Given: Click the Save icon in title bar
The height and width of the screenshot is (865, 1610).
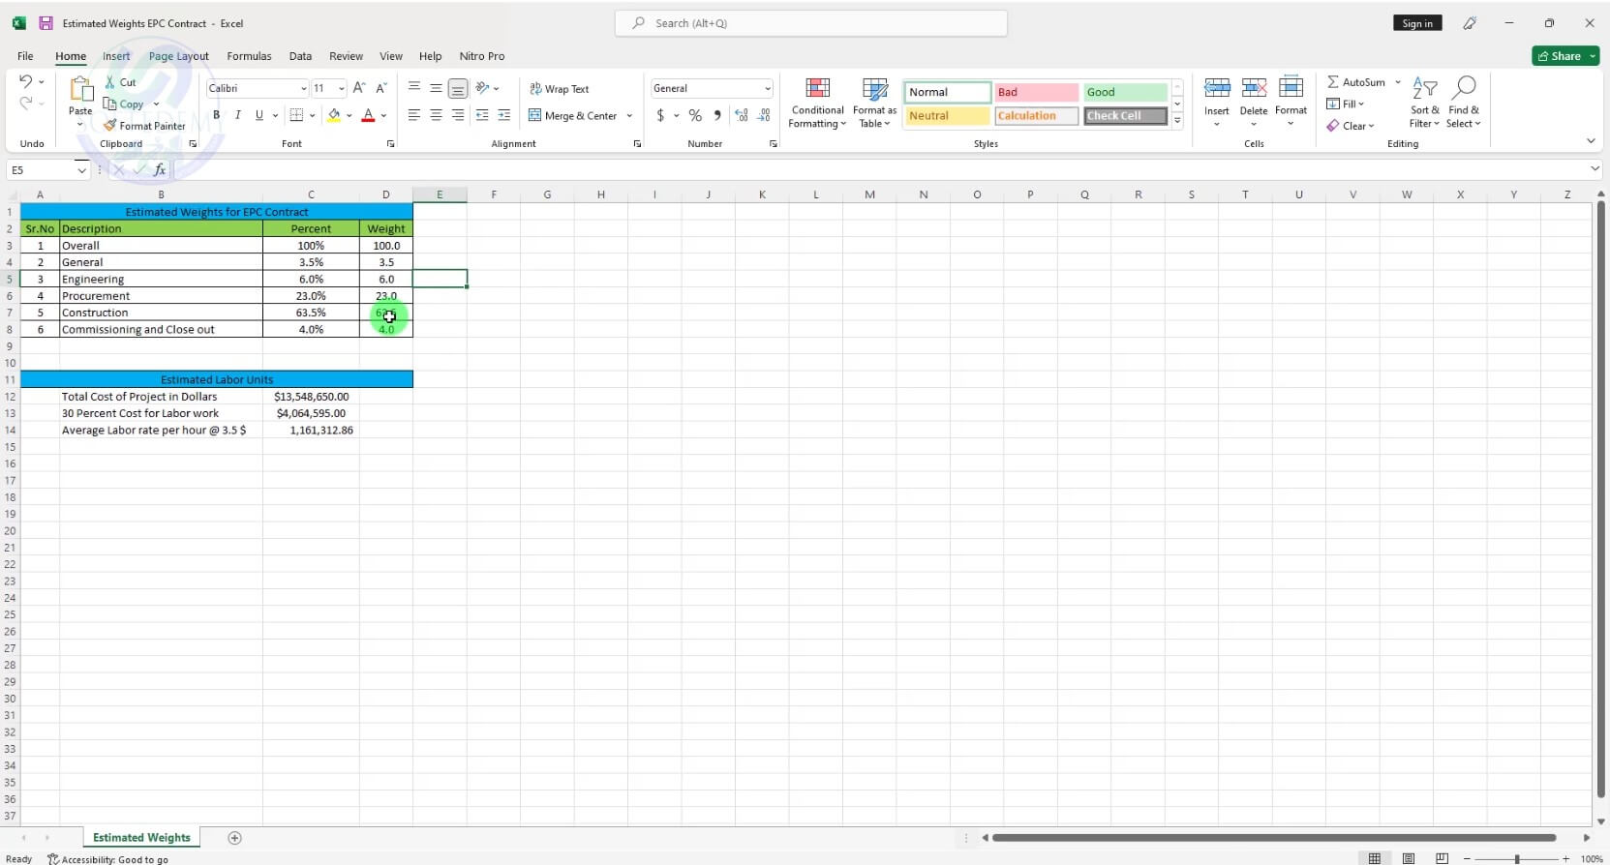Looking at the screenshot, I should [46, 23].
